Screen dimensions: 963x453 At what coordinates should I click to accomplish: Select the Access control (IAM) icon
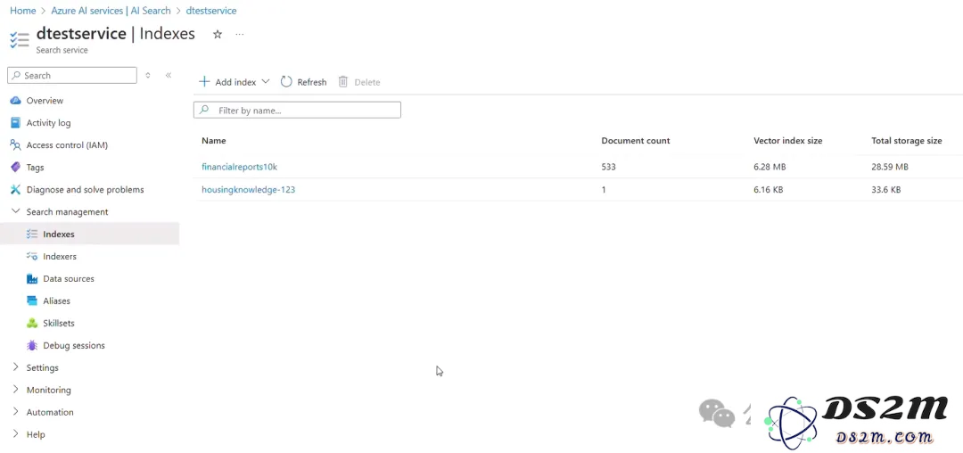click(15, 144)
